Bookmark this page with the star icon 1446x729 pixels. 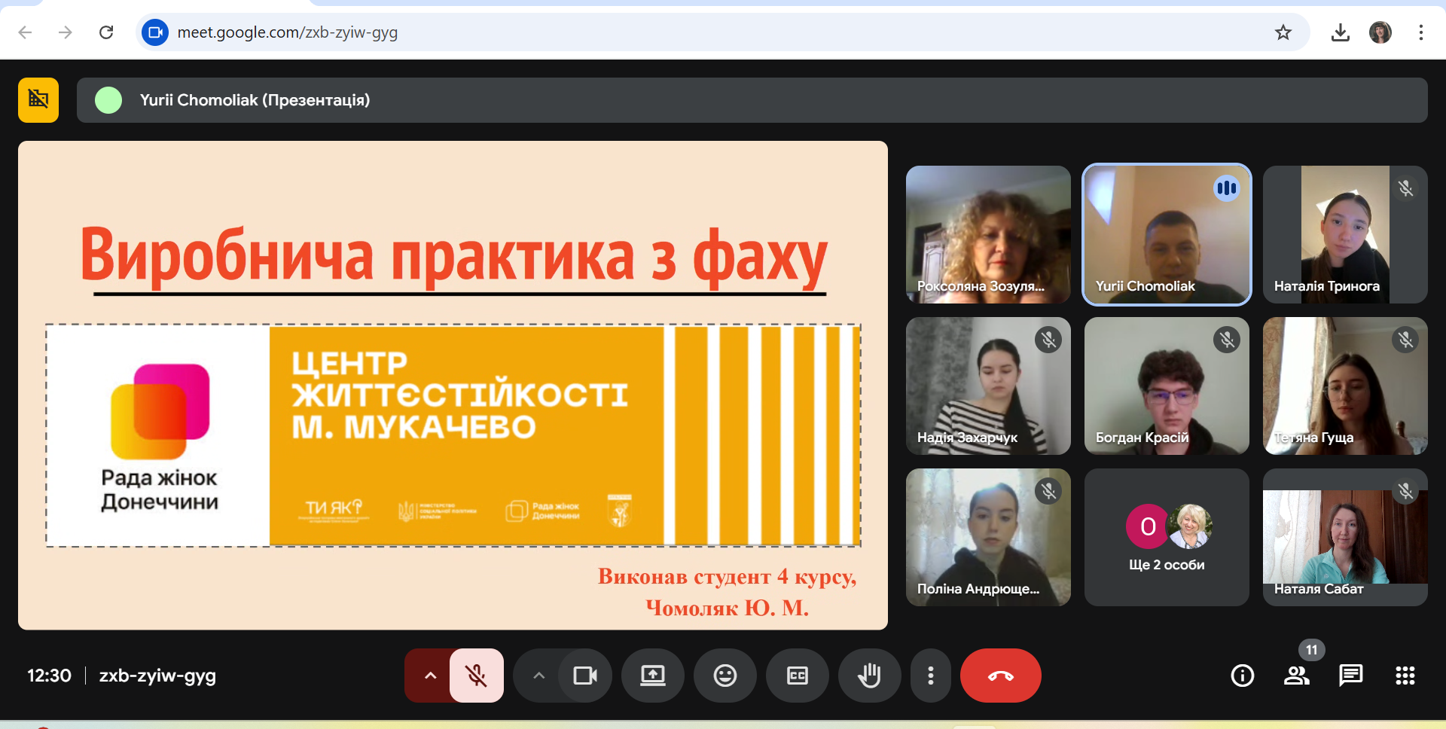(1283, 32)
